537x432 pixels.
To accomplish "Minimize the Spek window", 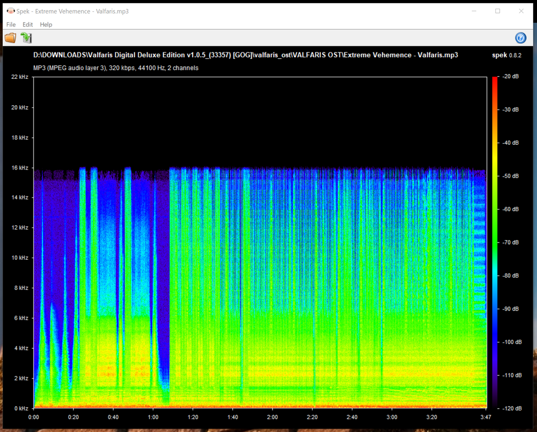I will click(x=474, y=11).
